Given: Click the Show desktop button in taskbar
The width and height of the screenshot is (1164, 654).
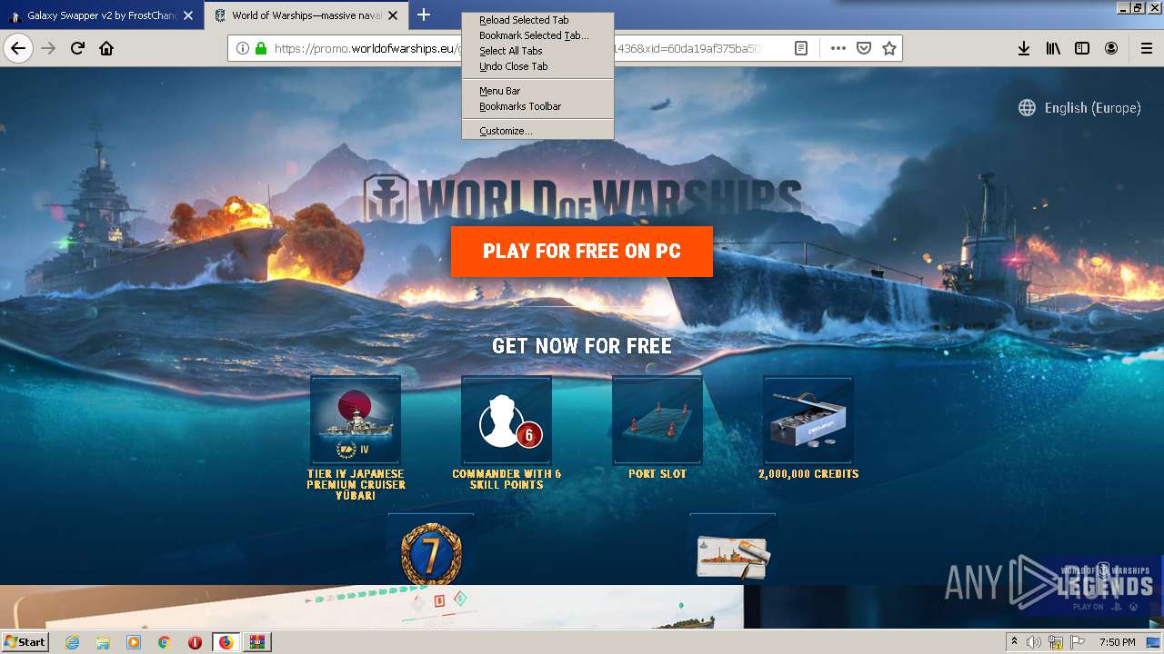Looking at the screenshot, I should 1154,642.
